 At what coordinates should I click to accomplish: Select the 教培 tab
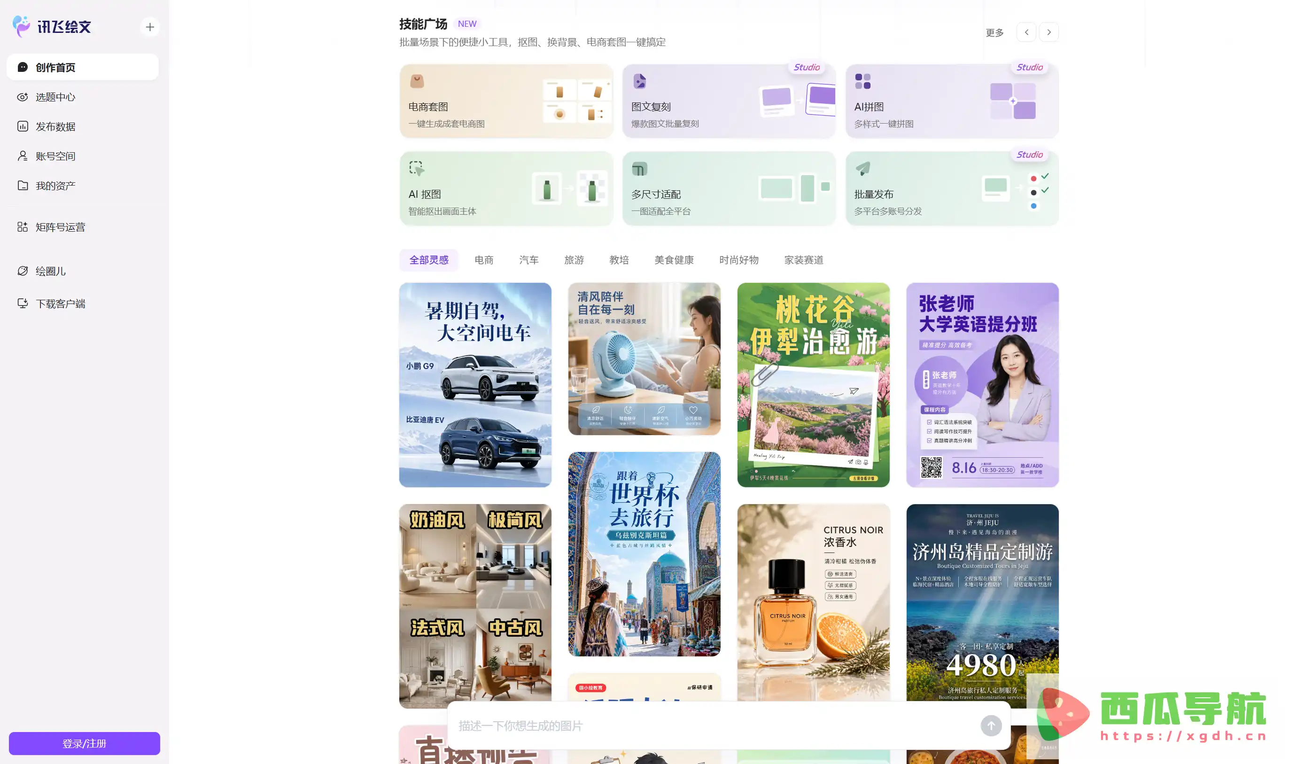[619, 260]
